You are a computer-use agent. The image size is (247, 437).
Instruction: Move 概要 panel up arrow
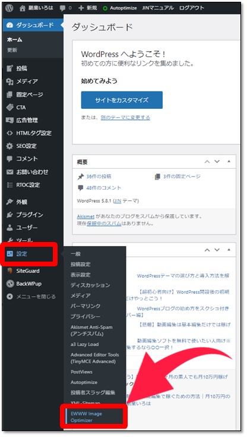[x=207, y=162]
